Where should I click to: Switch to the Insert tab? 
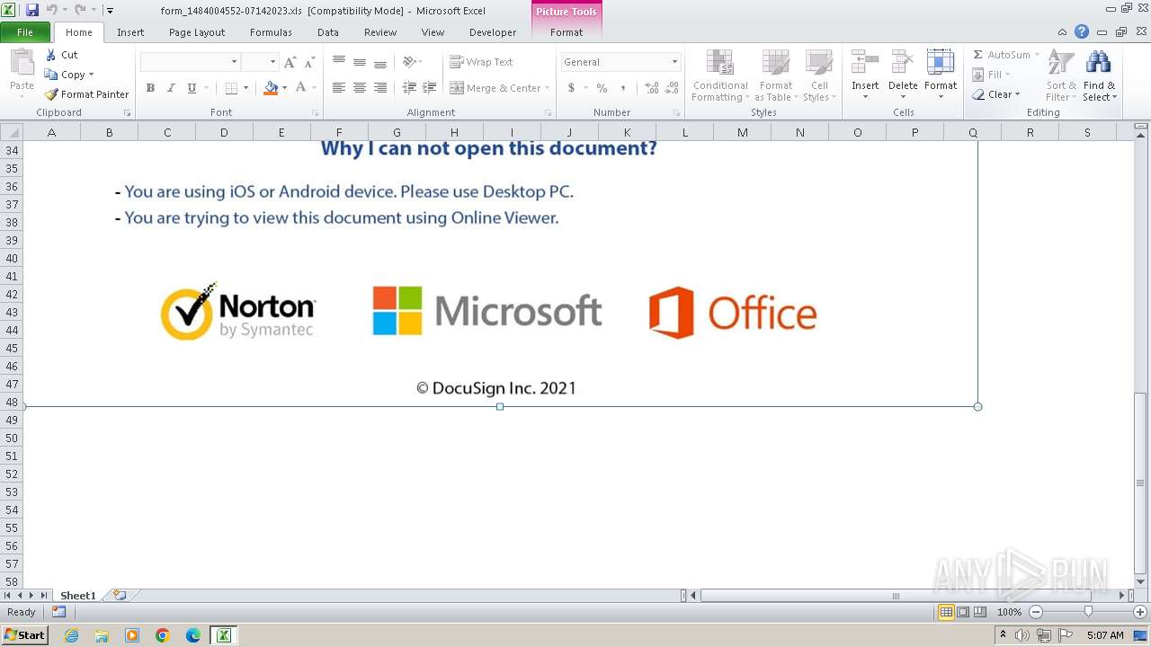[130, 32]
